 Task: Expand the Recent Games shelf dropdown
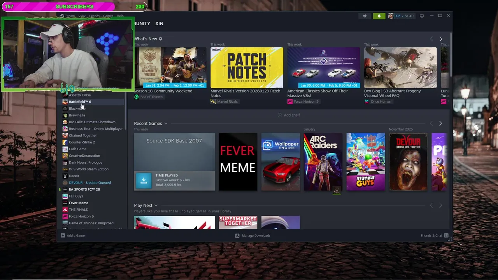point(165,124)
